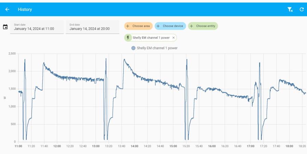307x154 pixels.
Task: Clear filters using the funnel icon
Action: 290,10
